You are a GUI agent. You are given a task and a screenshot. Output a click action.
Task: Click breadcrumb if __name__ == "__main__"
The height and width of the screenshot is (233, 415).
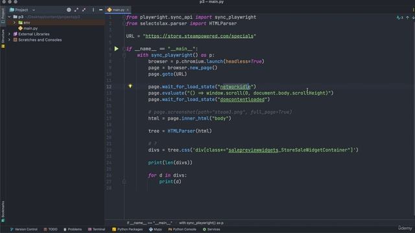[150, 223]
